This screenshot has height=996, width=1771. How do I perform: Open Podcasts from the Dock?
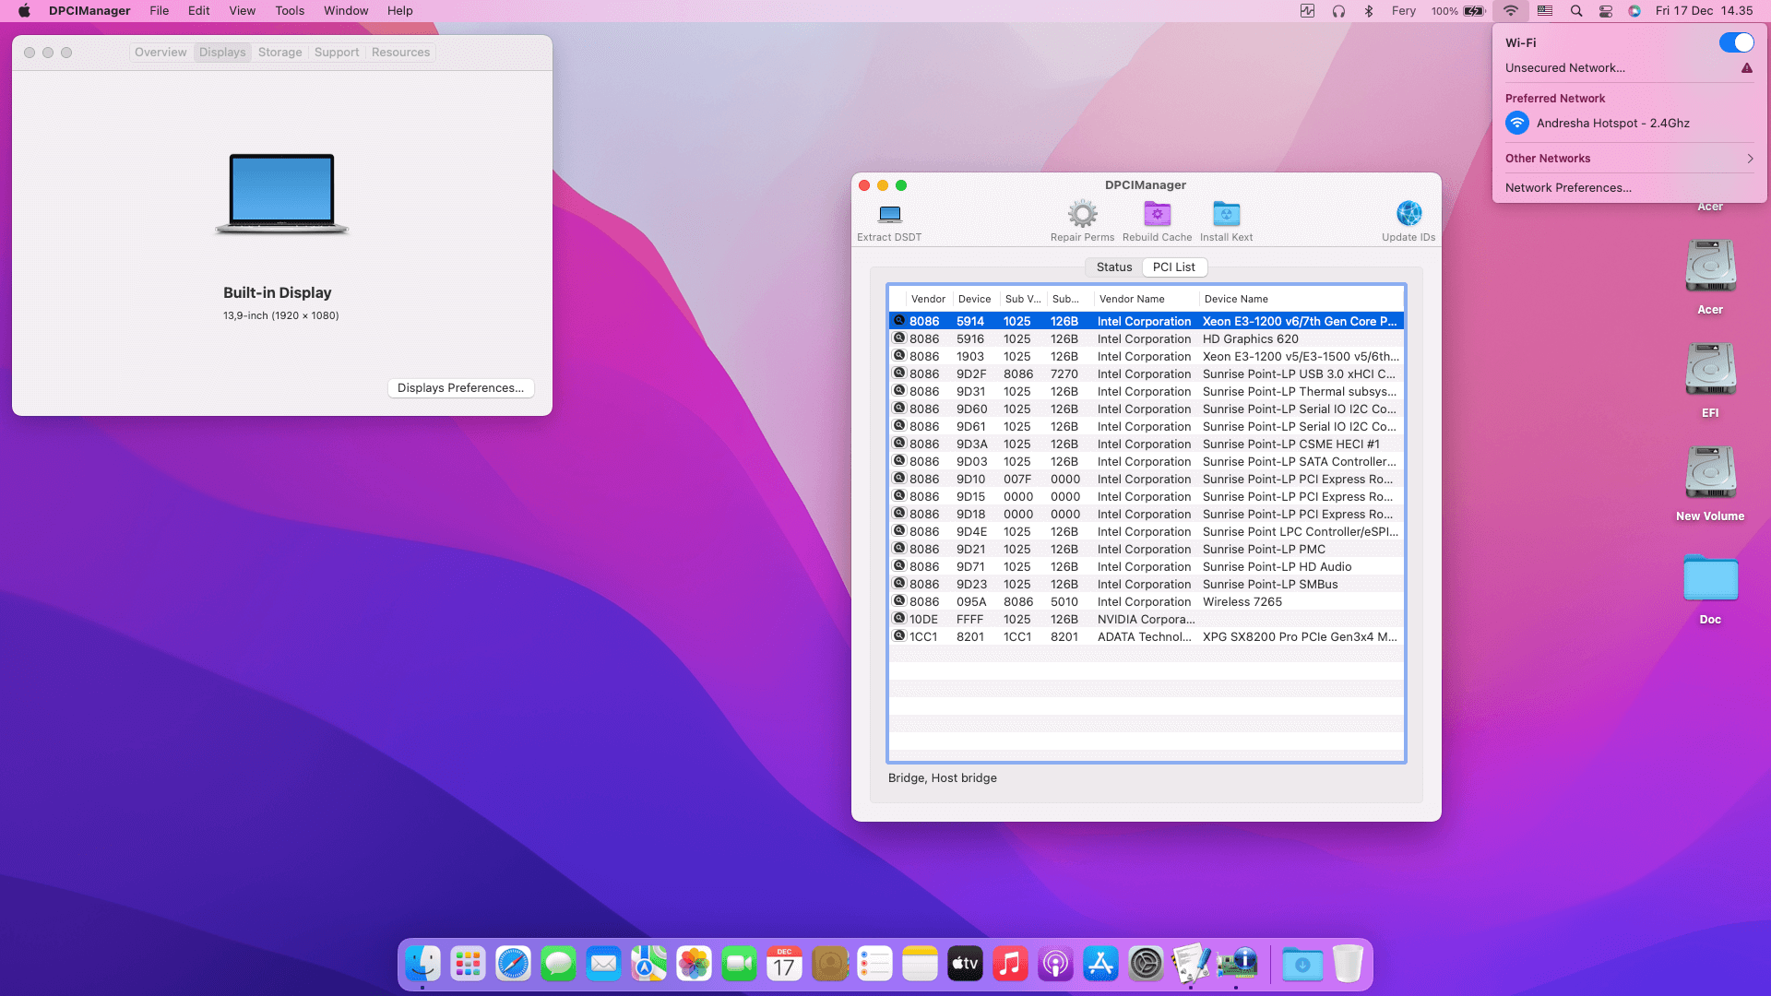[x=1056, y=964]
